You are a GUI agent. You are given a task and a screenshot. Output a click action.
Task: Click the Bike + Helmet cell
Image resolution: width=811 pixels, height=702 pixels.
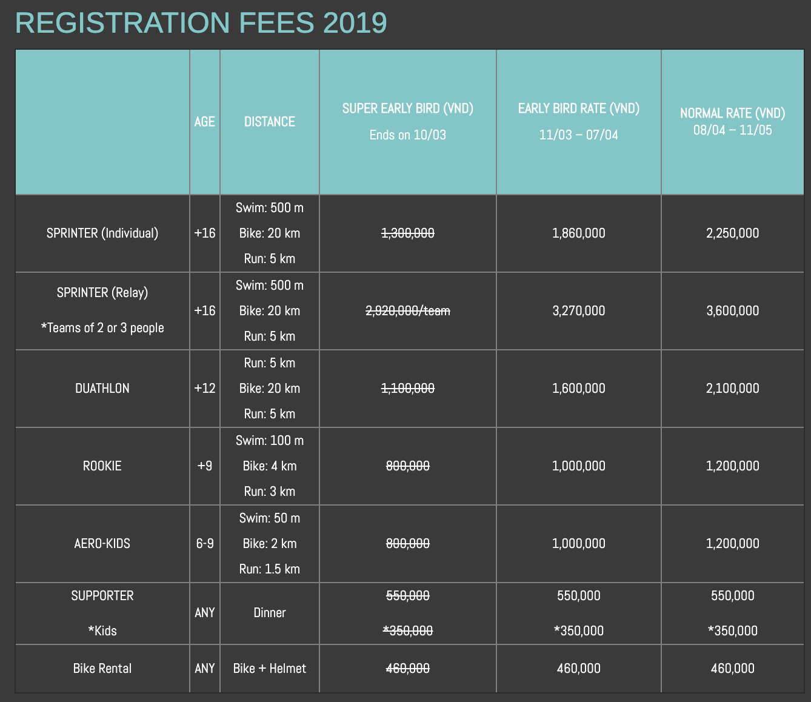click(x=270, y=669)
